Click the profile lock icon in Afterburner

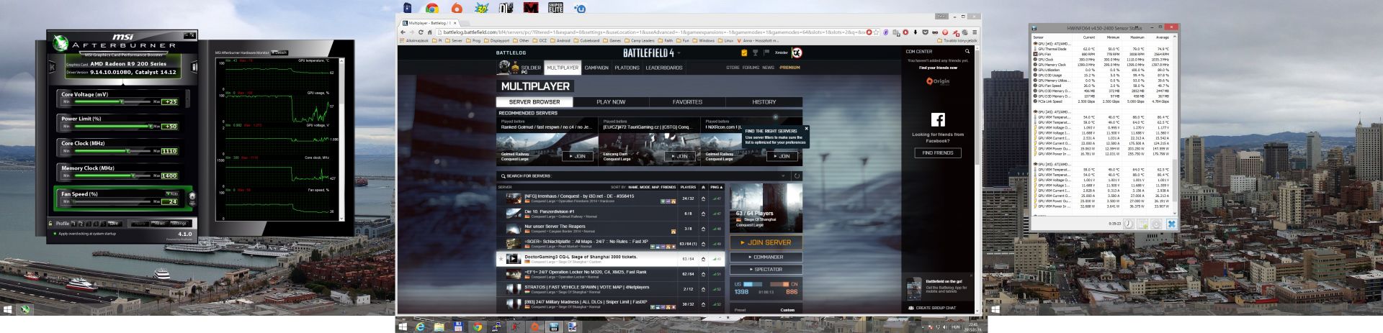point(50,223)
